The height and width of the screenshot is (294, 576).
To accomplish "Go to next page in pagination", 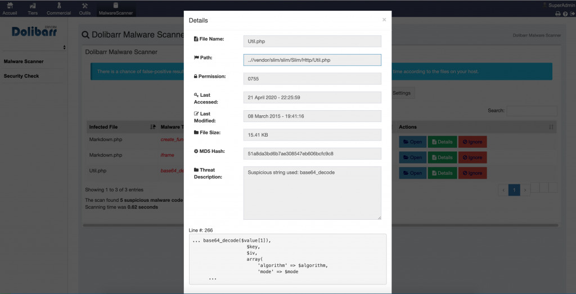I will pos(525,190).
